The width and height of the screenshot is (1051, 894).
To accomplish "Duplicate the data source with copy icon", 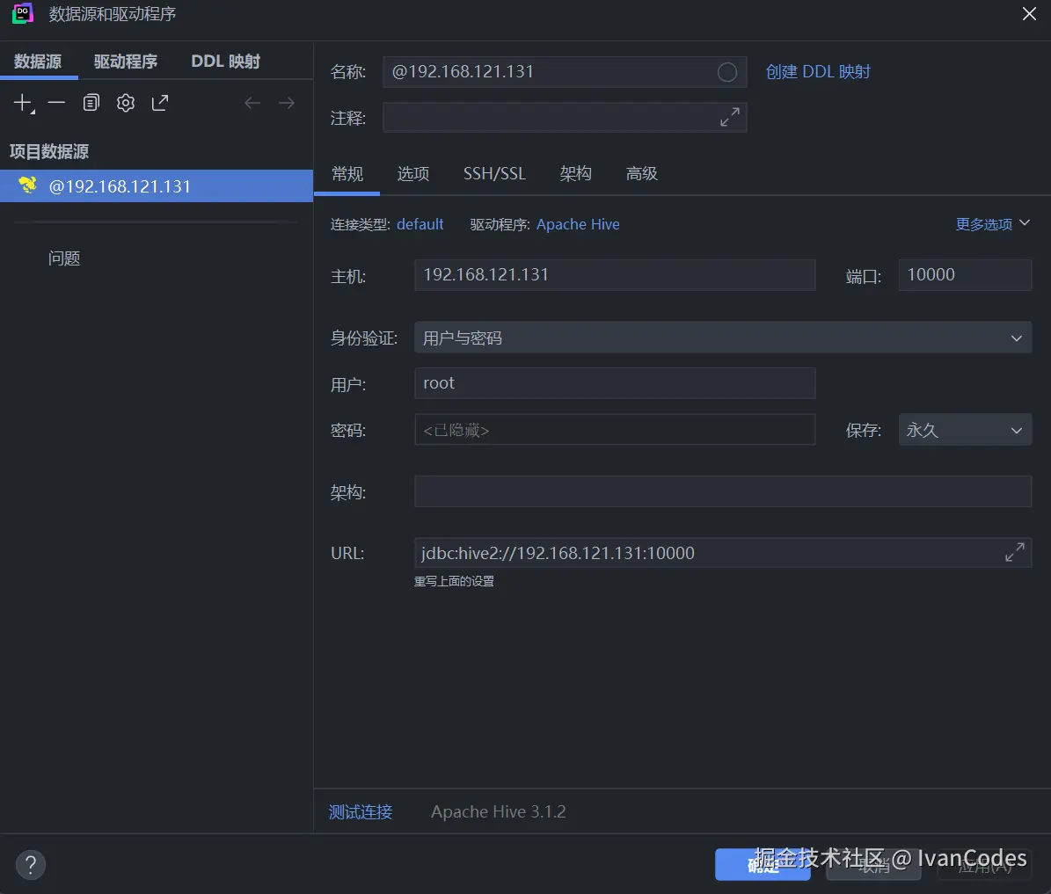I will pos(91,103).
